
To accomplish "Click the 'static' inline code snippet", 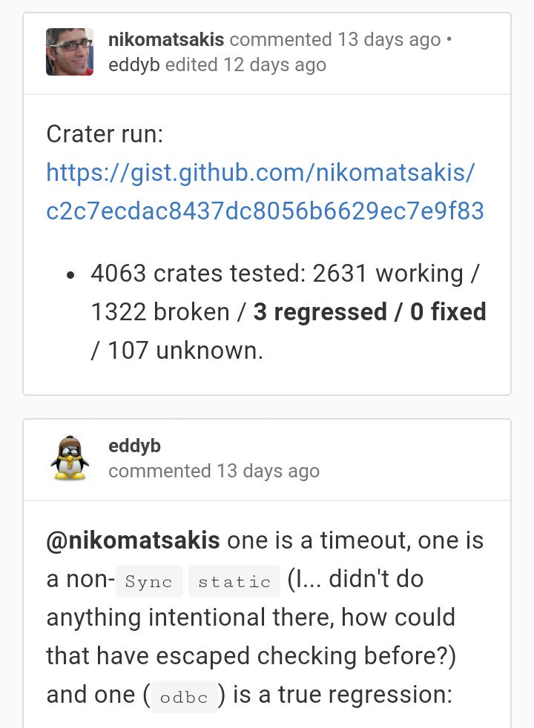I will (x=234, y=580).
